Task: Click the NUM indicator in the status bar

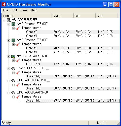Action: click(x=101, y=123)
